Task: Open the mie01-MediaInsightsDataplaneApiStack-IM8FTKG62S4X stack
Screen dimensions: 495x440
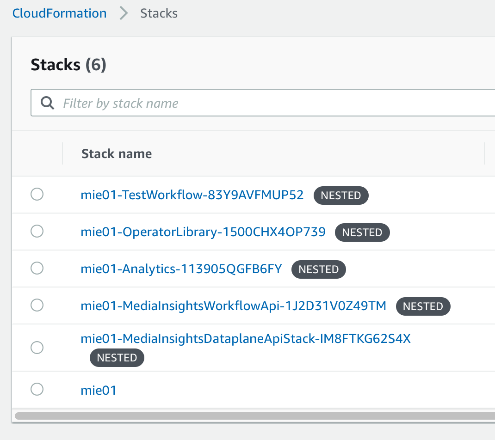Action: 246,339
